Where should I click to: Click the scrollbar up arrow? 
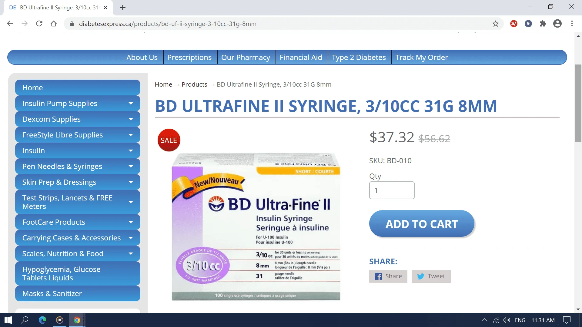(578, 36)
